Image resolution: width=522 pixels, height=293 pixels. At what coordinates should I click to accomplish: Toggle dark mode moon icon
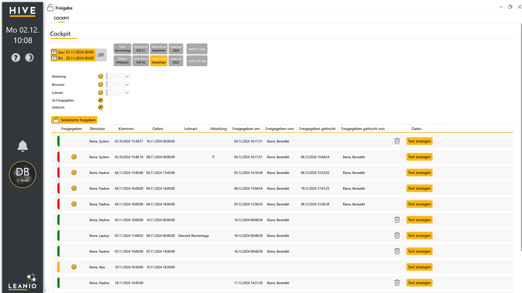[29, 58]
